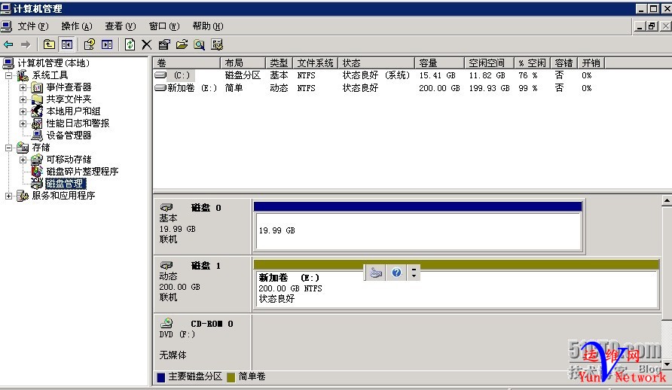The image size is (672, 390).
Task: Click the Help question-mark toolbar icon
Action: click(x=89, y=44)
